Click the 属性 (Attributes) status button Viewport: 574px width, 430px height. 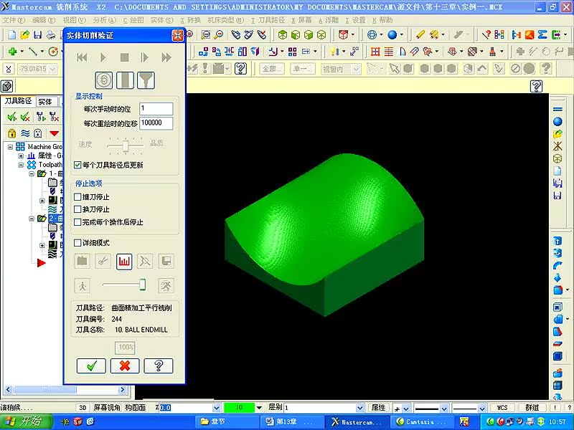tap(379, 408)
